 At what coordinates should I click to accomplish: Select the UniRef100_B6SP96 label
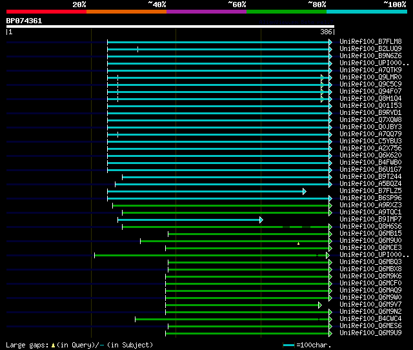pyautogui.click(x=370, y=198)
